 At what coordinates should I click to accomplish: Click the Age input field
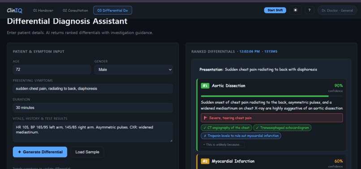52,69
